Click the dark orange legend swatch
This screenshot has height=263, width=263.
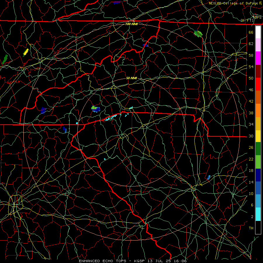tap(258, 97)
